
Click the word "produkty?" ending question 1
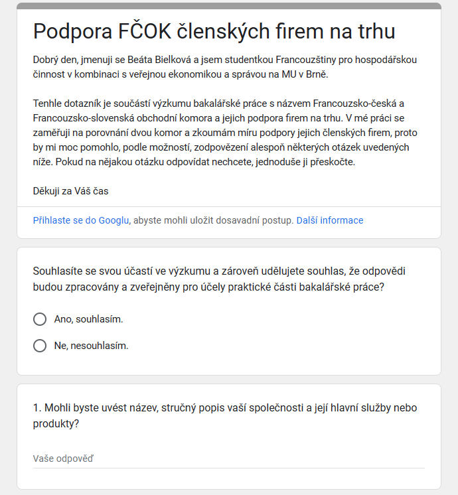[x=56, y=424]
